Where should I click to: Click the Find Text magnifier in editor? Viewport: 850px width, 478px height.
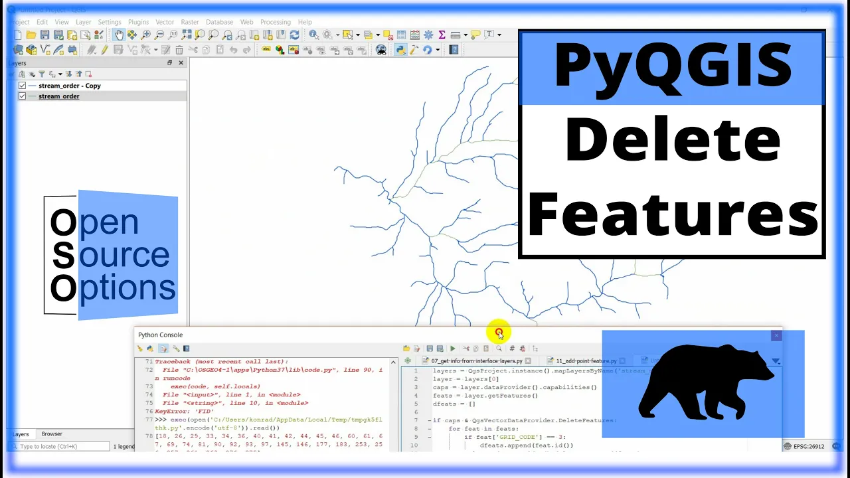point(499,349)
